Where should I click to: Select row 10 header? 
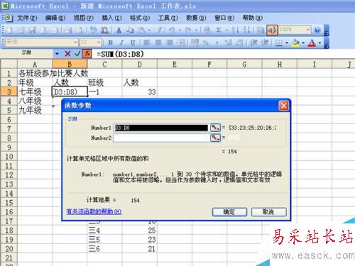[x=9, y=157]
